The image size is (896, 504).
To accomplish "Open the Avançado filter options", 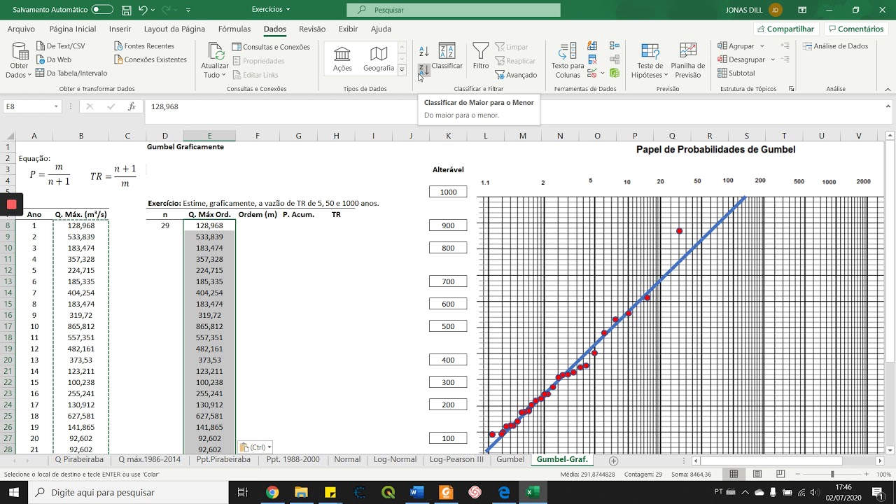I will pyautogui.click(x=516, y=75).
